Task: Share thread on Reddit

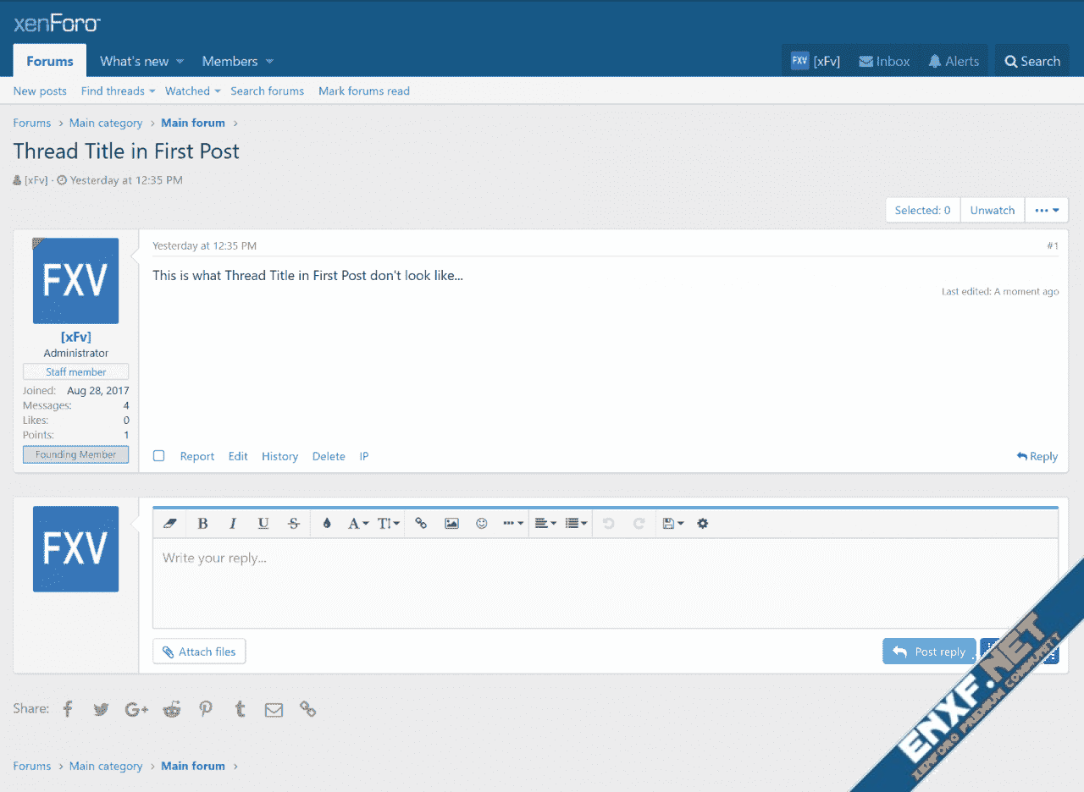Action: (172, 709)
